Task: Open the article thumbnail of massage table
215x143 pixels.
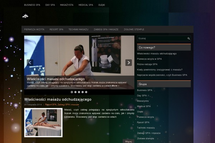Action: click(x=43, y=122)
